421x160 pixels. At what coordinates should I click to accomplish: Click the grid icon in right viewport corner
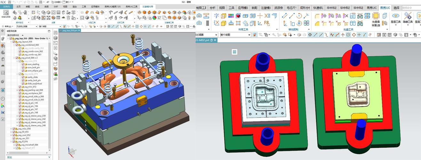click(234, 52)
